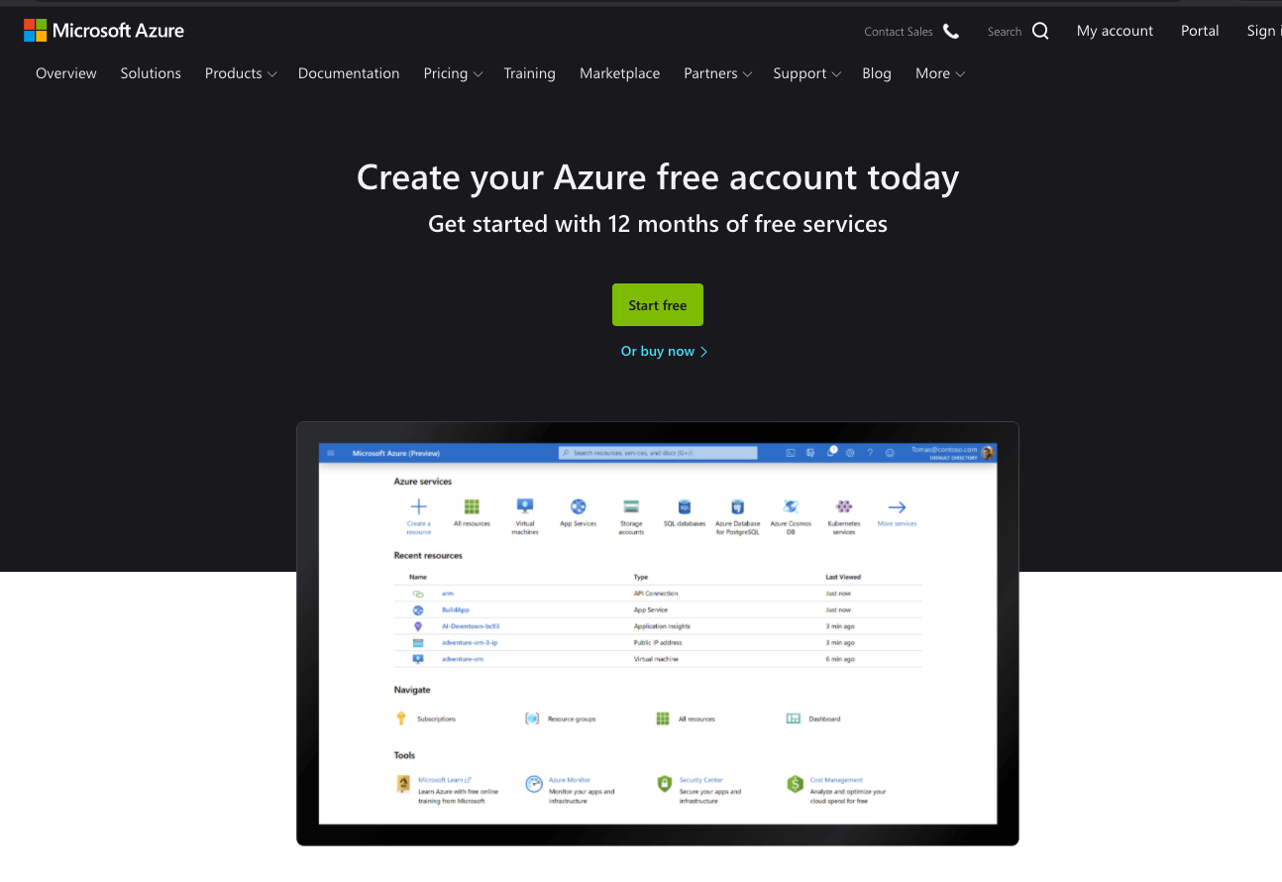Image resolution: width=1282 pixels, height=882 pixels.
Task: Click the App Services icon
Action: point(578,506)
